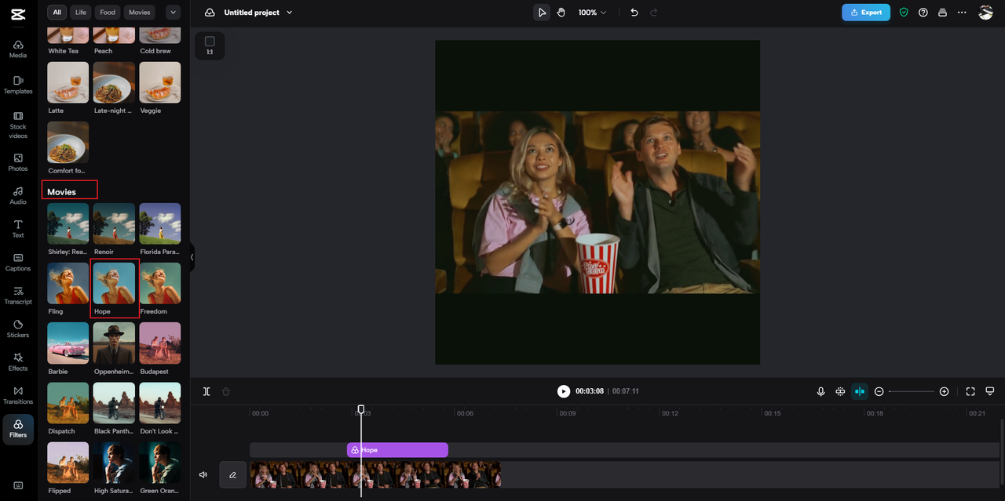Play the video preview
The image size is (1005, 501).
point(564,391)
